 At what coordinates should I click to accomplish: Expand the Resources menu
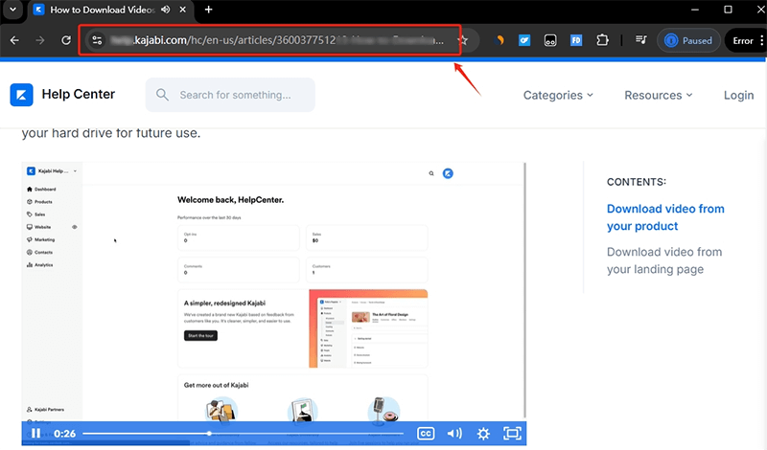(x=659, y=96)
